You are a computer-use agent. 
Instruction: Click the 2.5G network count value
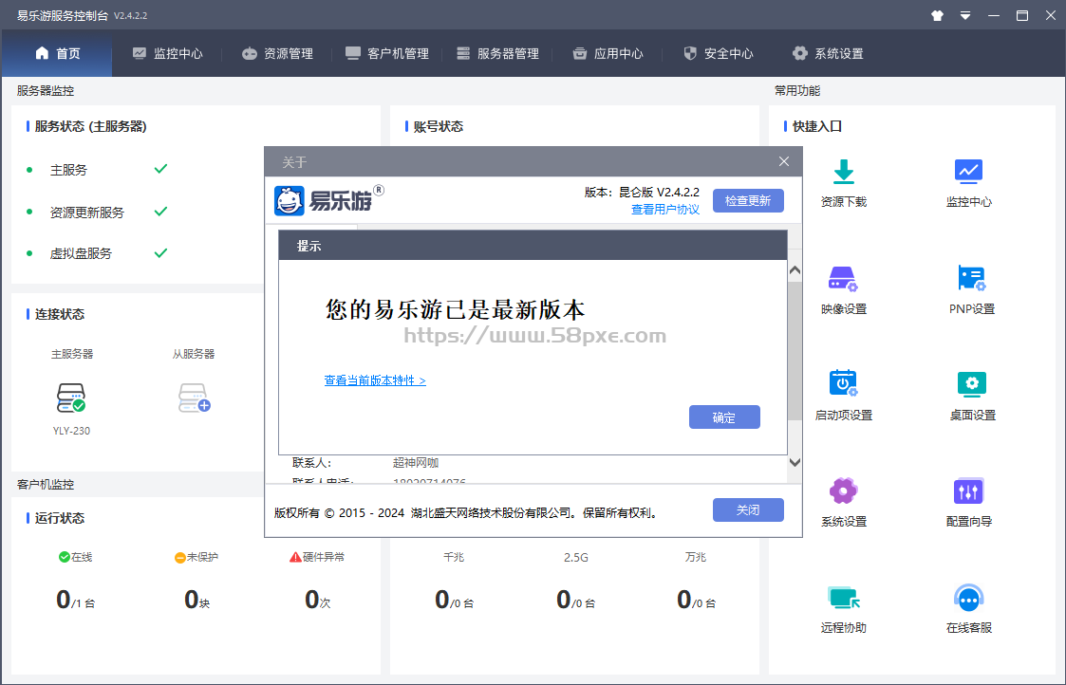[x=576, y=600]
